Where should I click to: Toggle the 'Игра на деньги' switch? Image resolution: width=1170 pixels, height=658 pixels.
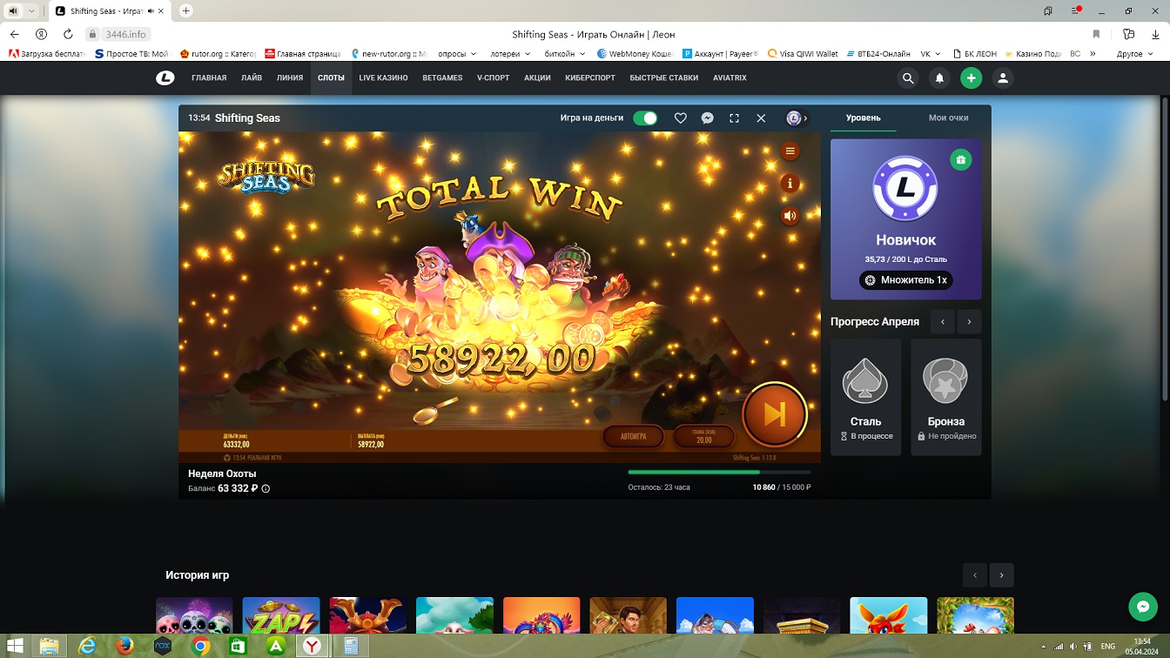(x=645, y=118)
